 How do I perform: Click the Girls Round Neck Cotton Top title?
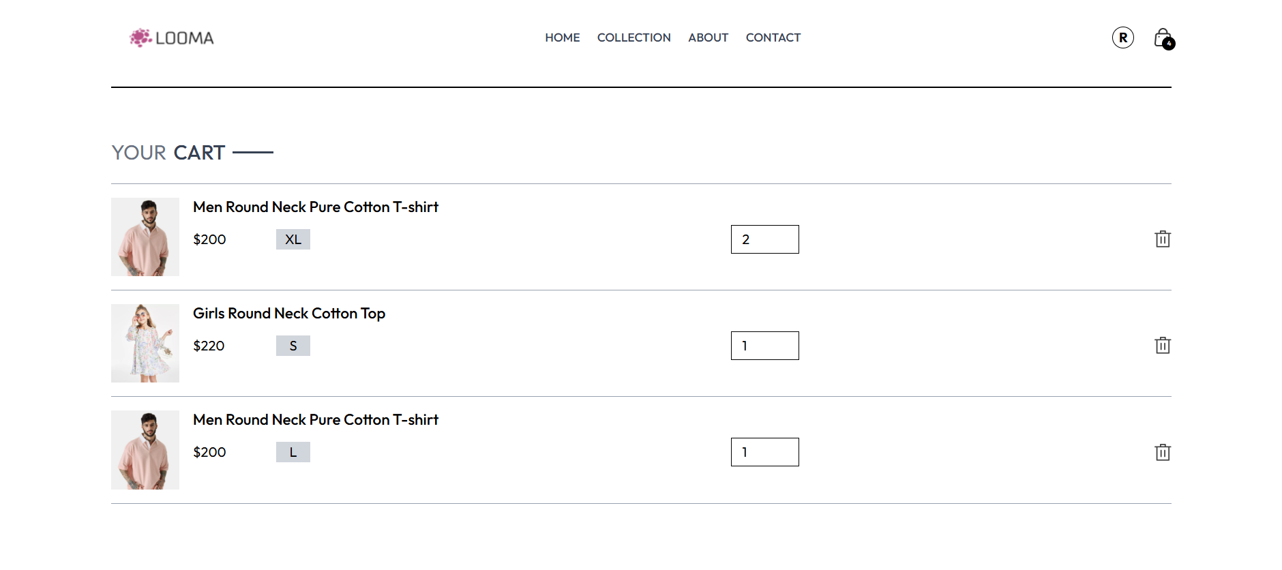coord(289,314)
